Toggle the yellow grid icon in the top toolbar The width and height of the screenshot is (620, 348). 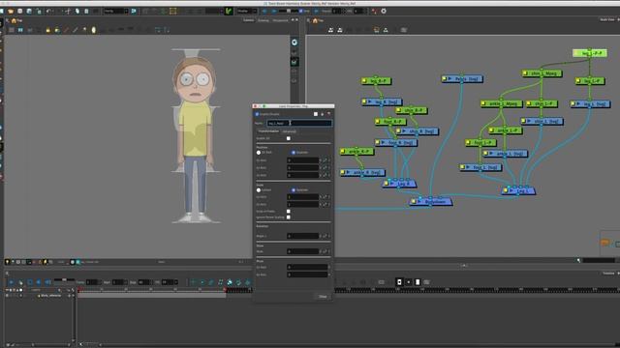click(172, 11)
